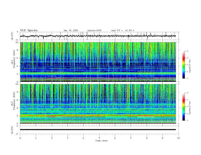Click the log(PSD) label beside ch.2 color bar

click(x=190, y=108)
